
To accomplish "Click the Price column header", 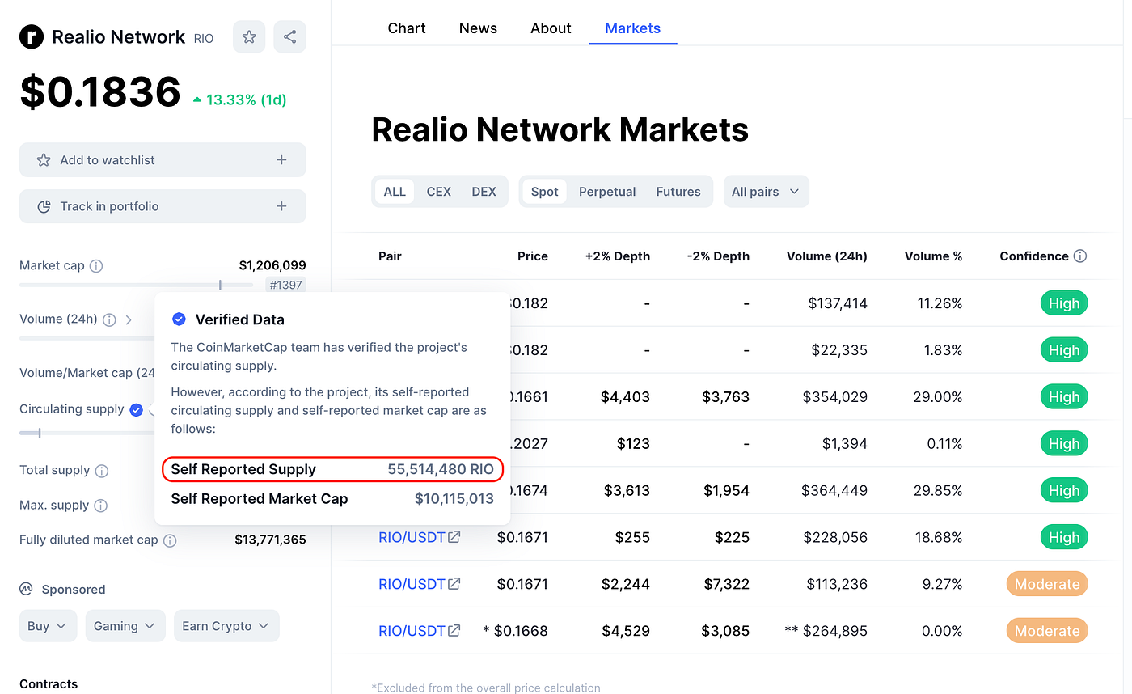I will click(x=533, y=256).
